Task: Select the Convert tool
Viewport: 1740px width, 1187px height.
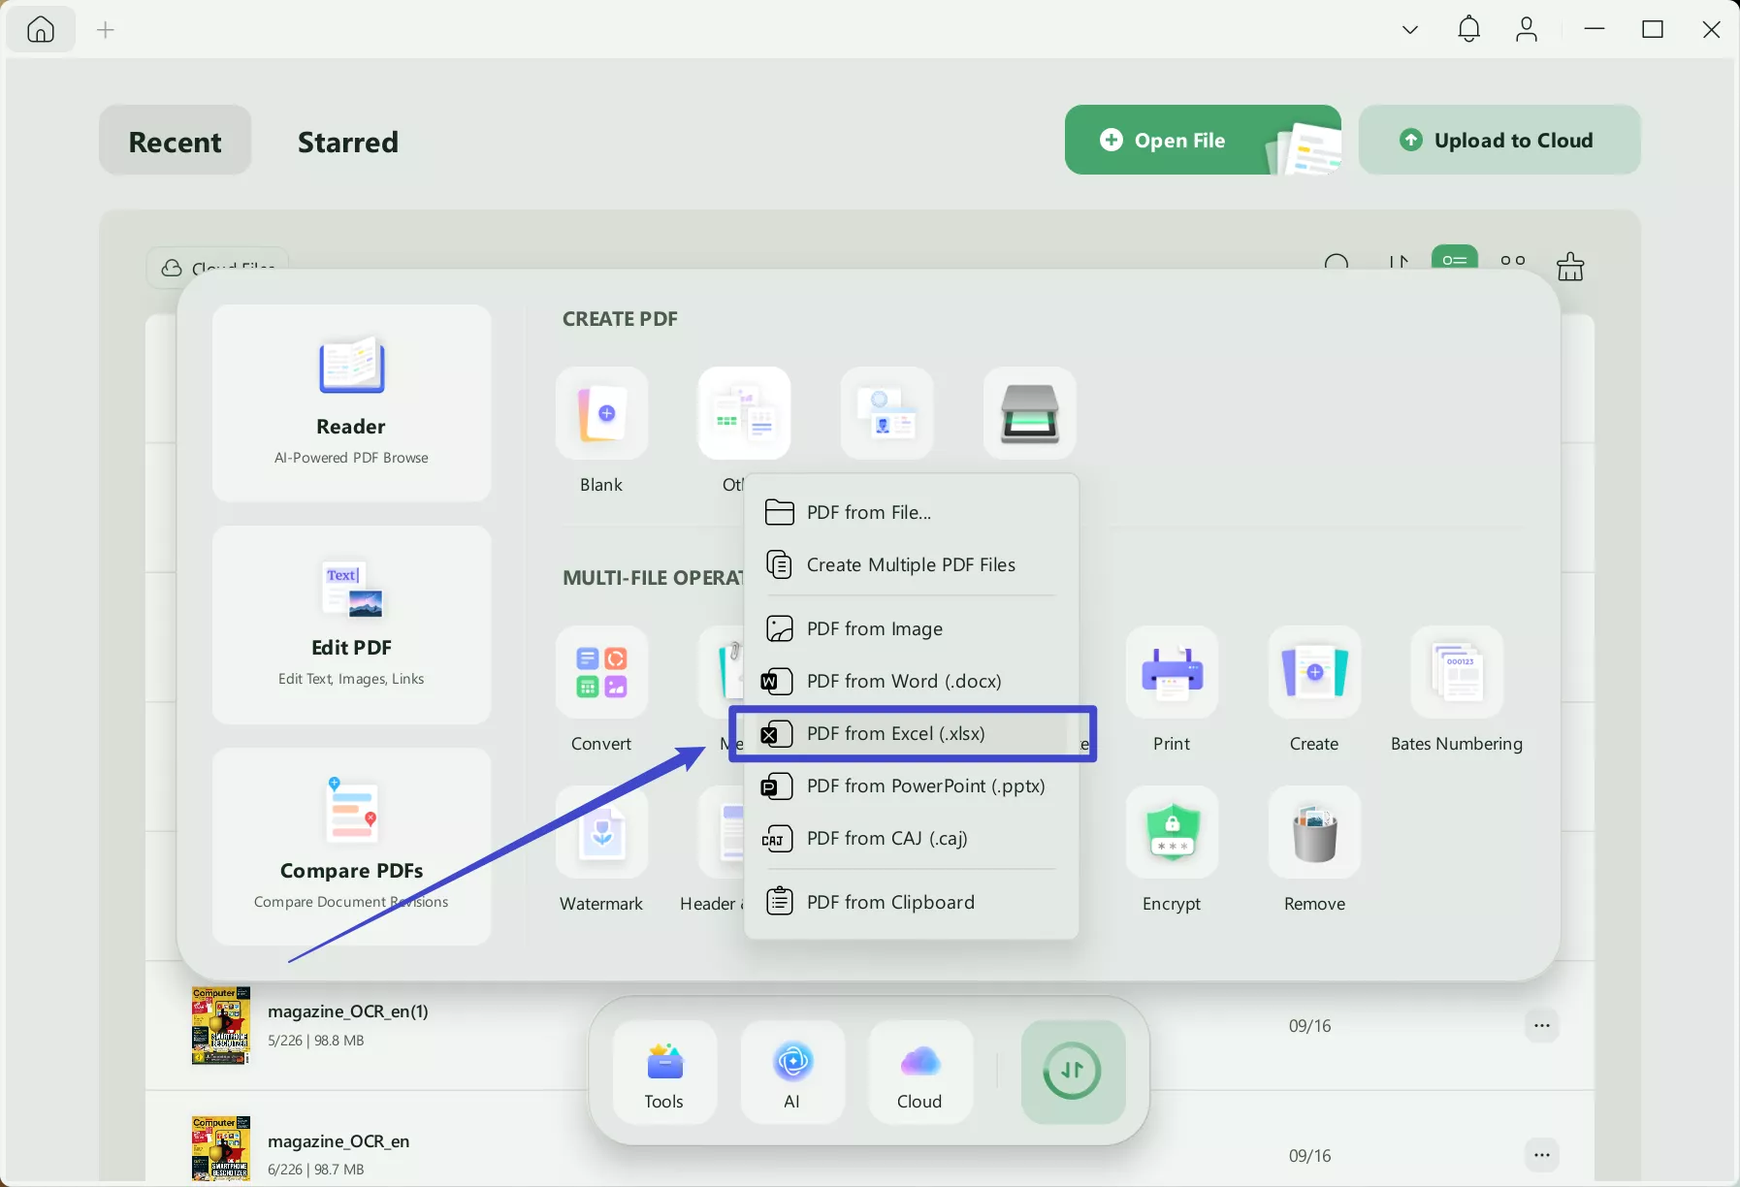Action: [x=601, y=673]
